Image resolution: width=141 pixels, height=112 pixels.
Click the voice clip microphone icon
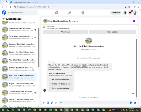coord(44,103)
